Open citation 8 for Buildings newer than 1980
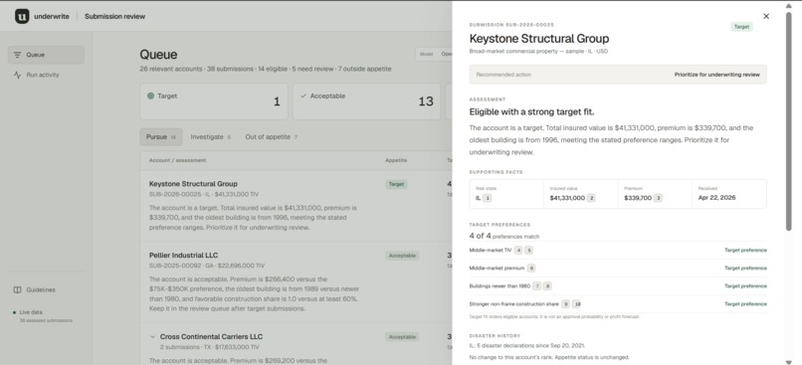This screenshot has width=802, height=365. (x=547, y=286)
